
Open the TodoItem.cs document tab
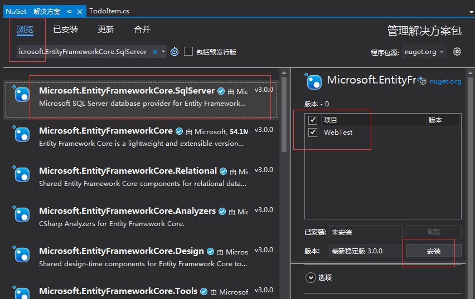point(109,11)
